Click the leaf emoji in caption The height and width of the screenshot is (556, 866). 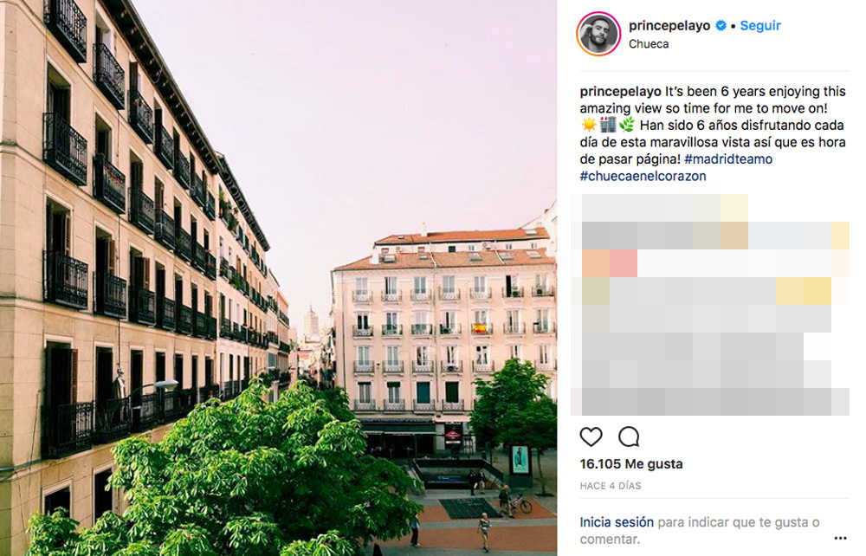point(627,126)
